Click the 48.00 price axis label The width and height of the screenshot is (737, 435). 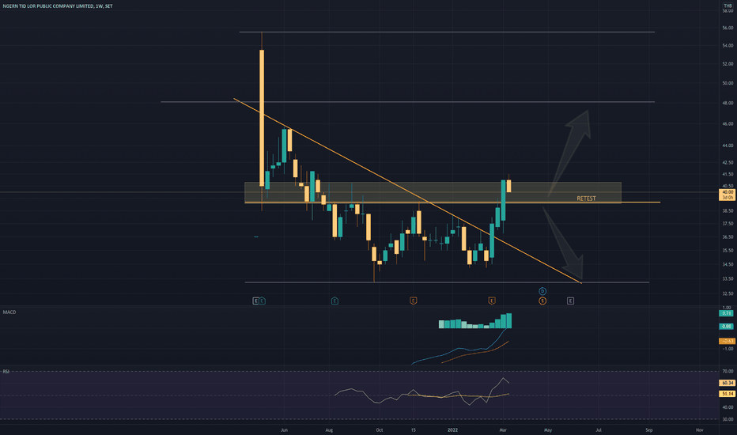pos(728,103)
